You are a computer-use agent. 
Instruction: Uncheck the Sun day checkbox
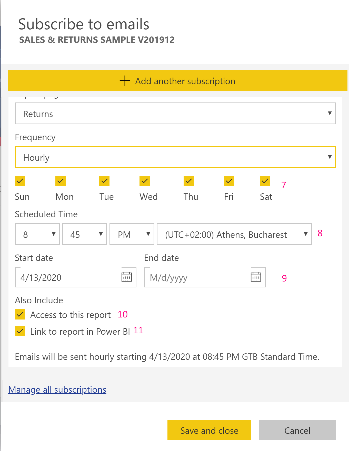tap(20, 181)
